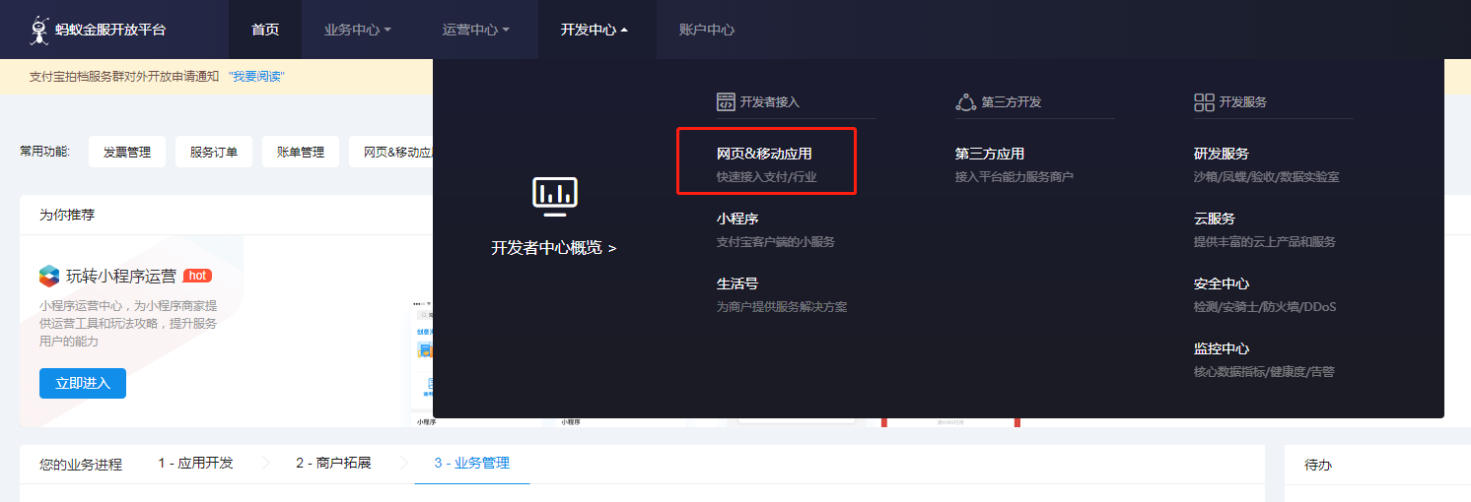Click the 为你推荐 section header
This screenshot has height=502, width=1471.
[x=67, y=215]
